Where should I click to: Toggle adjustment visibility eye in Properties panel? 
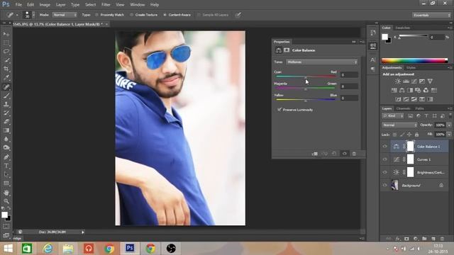pyautogui.click(x=345, y=154)
